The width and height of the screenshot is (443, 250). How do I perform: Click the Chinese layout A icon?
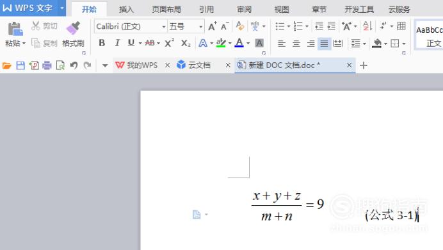click(347, 26)
